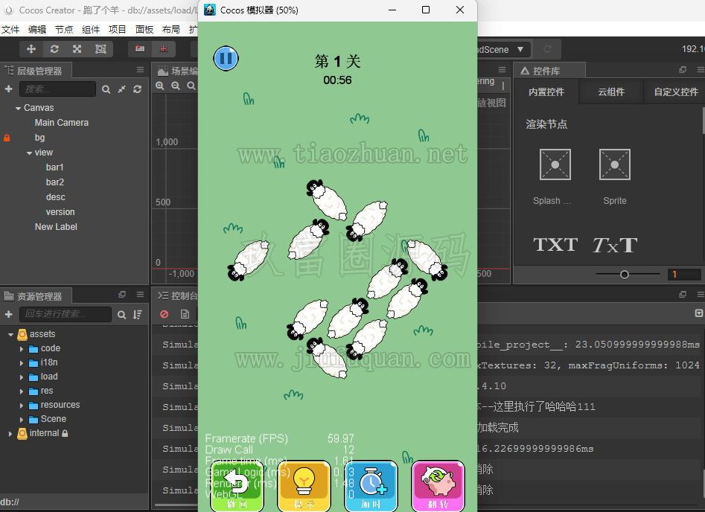Image resolution: width=705 pixels, height=512 pixels.
Task: Click the scene editor zoom out icon
Action: pos(176,86)
